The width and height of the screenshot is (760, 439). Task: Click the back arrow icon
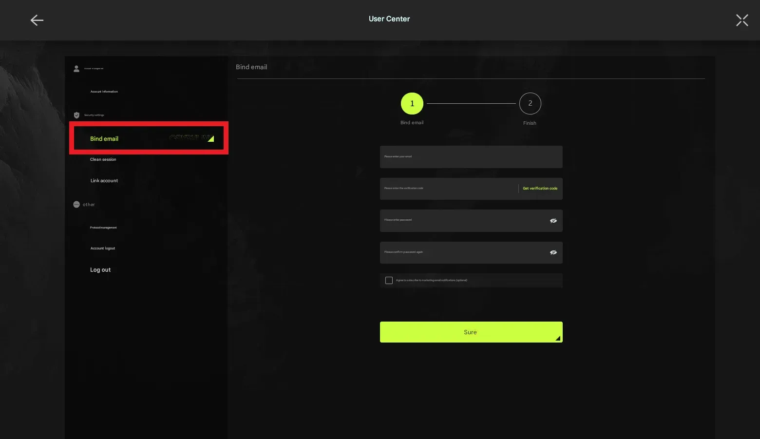tap(37, 20)
